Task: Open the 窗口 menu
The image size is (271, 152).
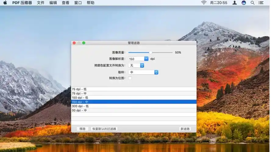Action: point(78,3)
